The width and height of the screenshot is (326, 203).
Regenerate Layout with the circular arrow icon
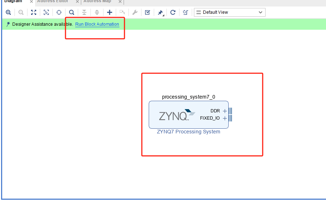pos(173,12)
